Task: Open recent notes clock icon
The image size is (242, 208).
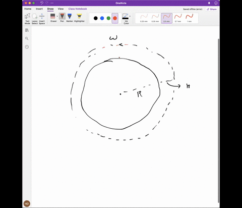Action: point(27,47)
